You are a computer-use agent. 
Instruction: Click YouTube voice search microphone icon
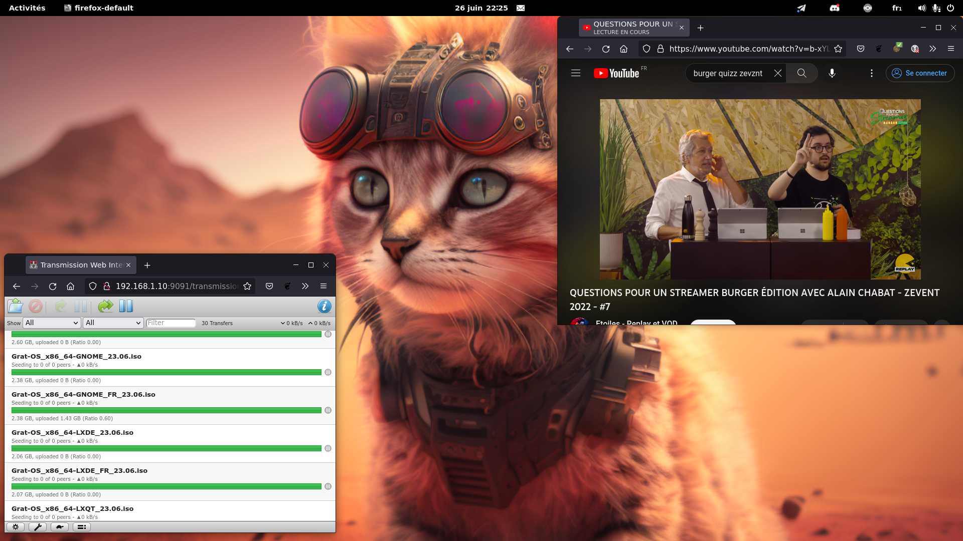click(832, 73)
